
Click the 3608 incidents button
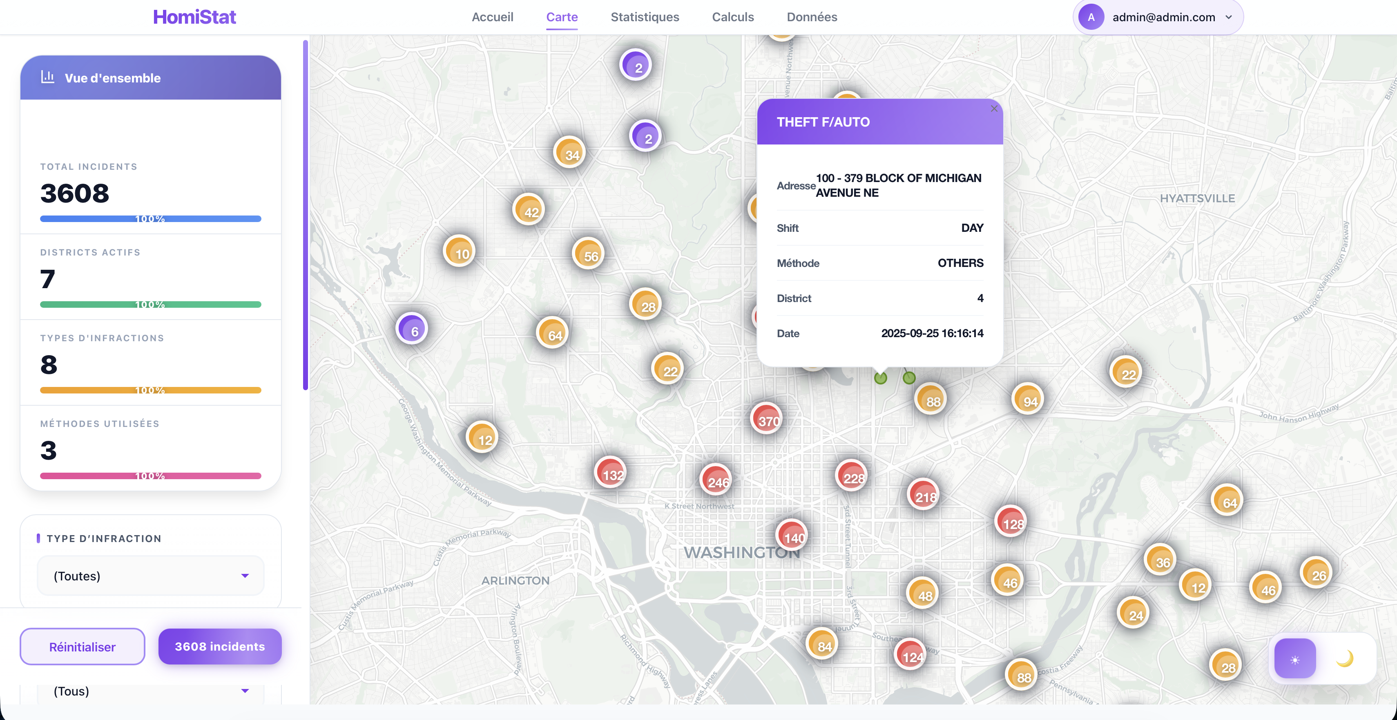[x=220, y=647]
